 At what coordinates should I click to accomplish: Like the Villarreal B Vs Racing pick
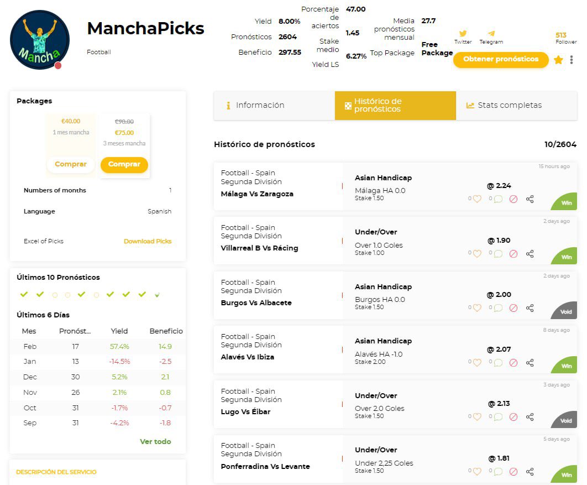(477, 253)
